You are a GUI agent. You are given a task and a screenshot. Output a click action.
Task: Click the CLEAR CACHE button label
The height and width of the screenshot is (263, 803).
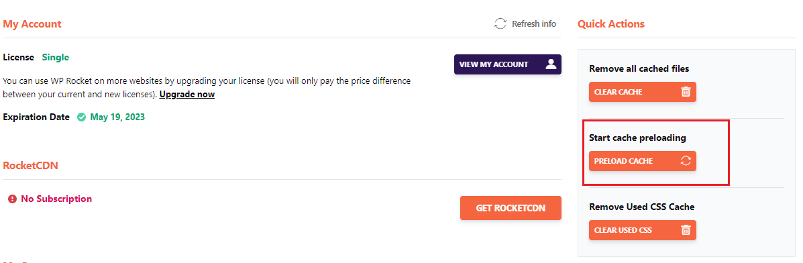[x=618, y=92]
